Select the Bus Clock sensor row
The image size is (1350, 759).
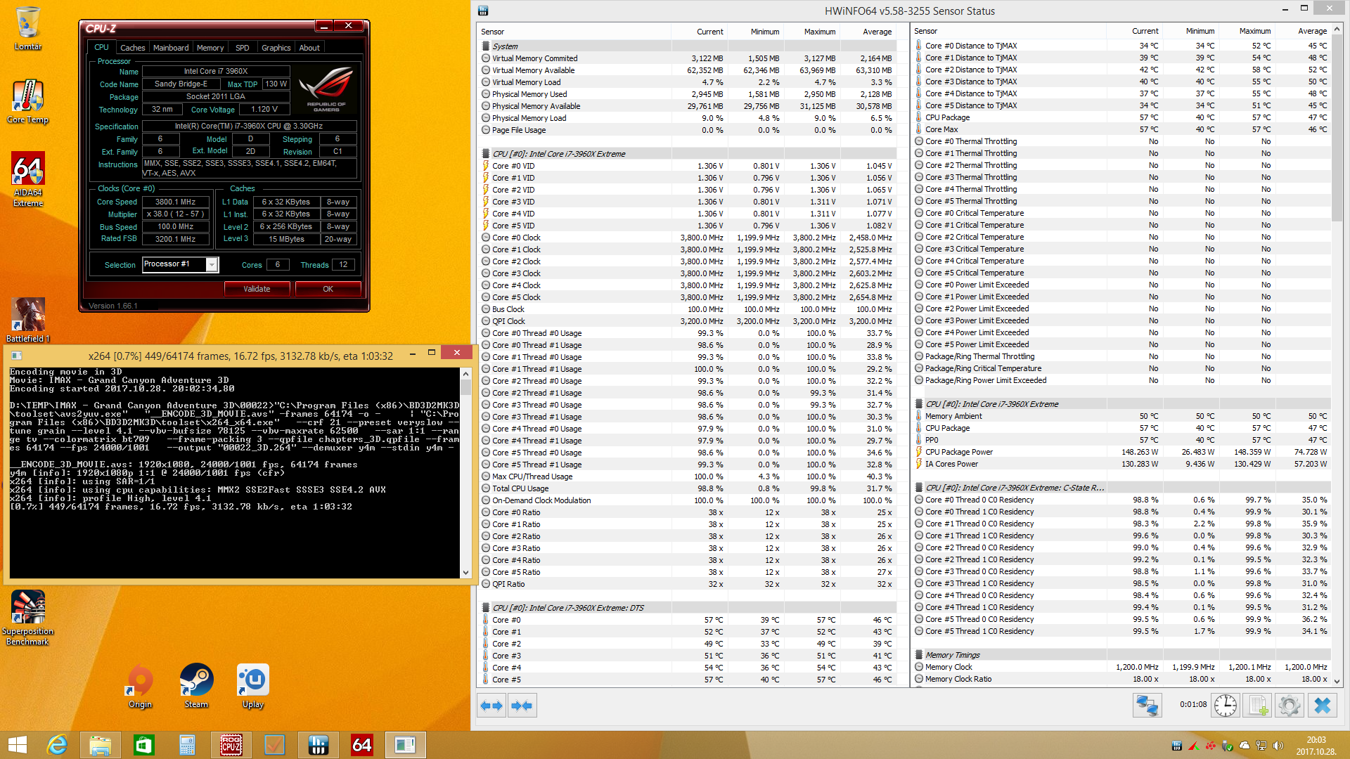[x=688, y=309]
